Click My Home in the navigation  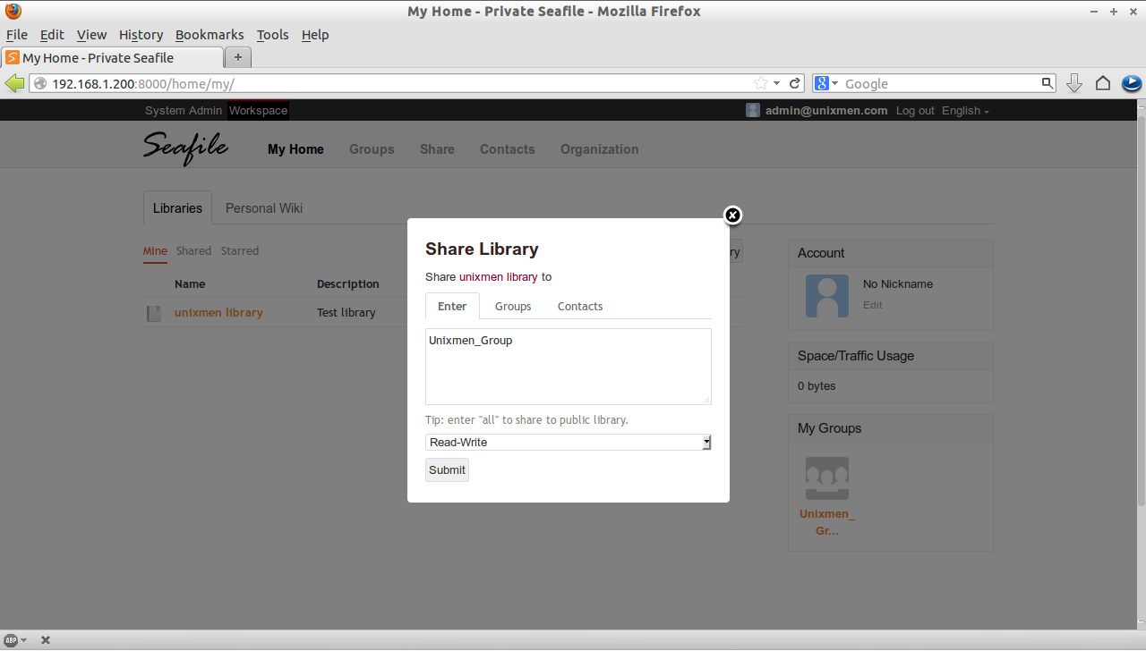tap(295, 149)
